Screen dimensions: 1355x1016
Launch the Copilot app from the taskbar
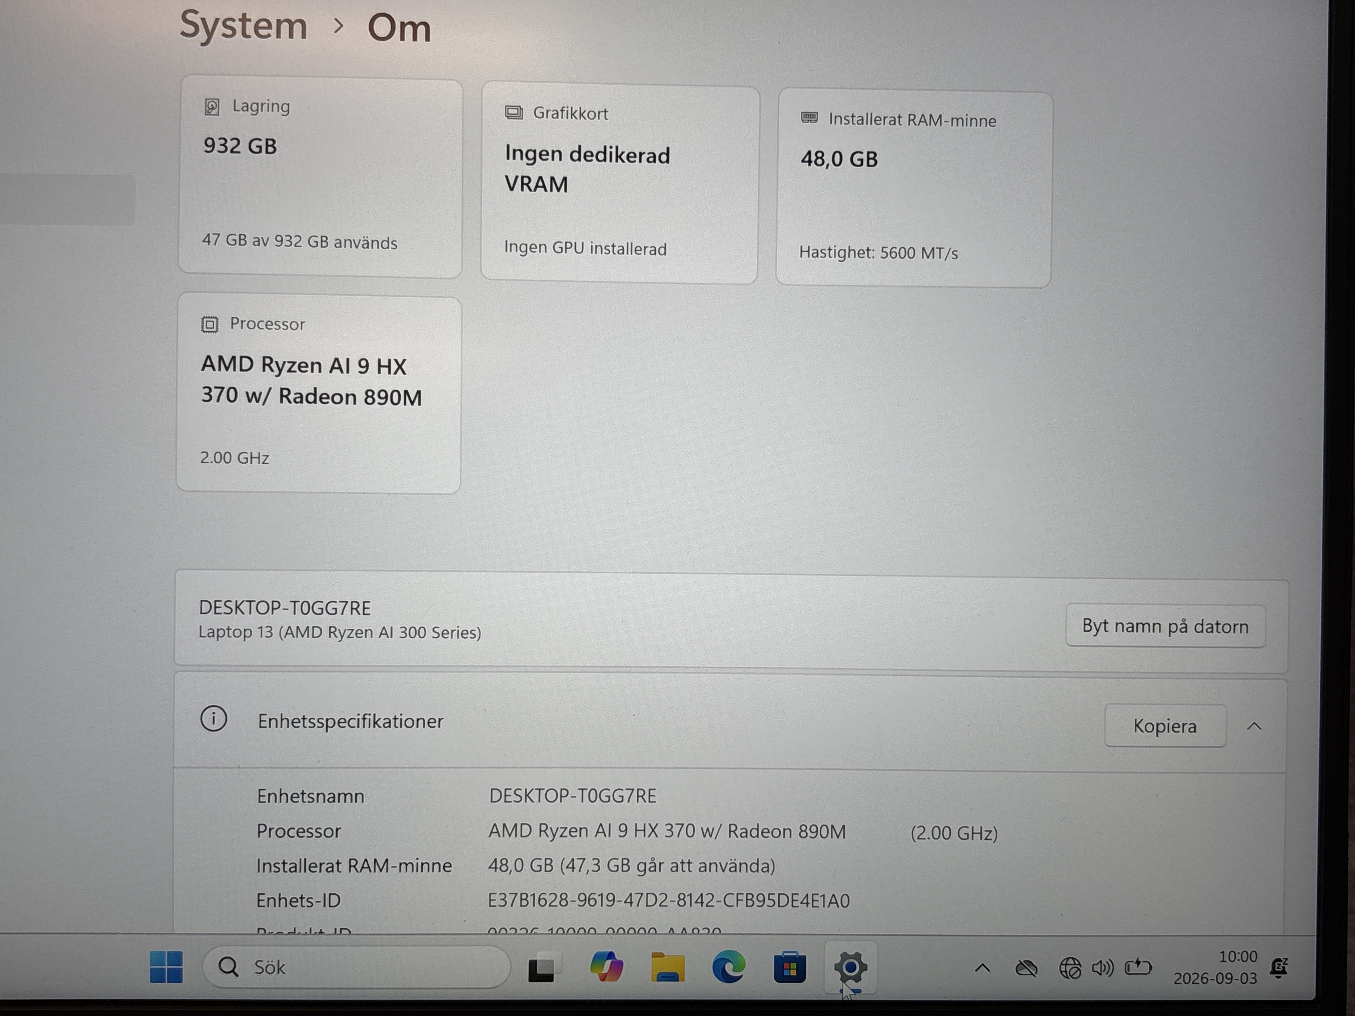coord(607,968)
